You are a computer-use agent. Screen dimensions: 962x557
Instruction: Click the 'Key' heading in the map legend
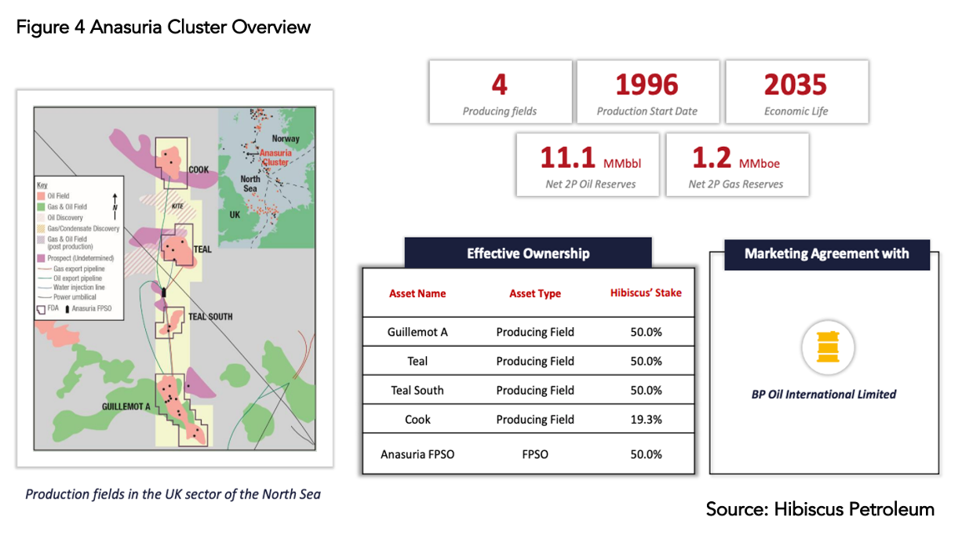pyautogui.click(x=42, y=186)
